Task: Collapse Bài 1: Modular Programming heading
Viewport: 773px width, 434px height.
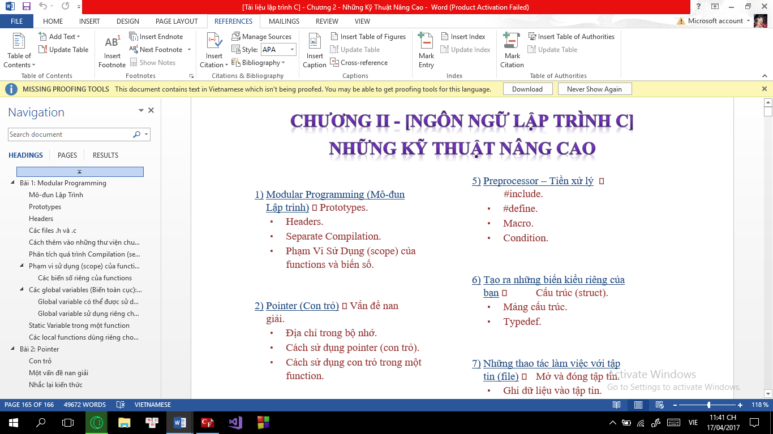Action: [x=13, y=183]
